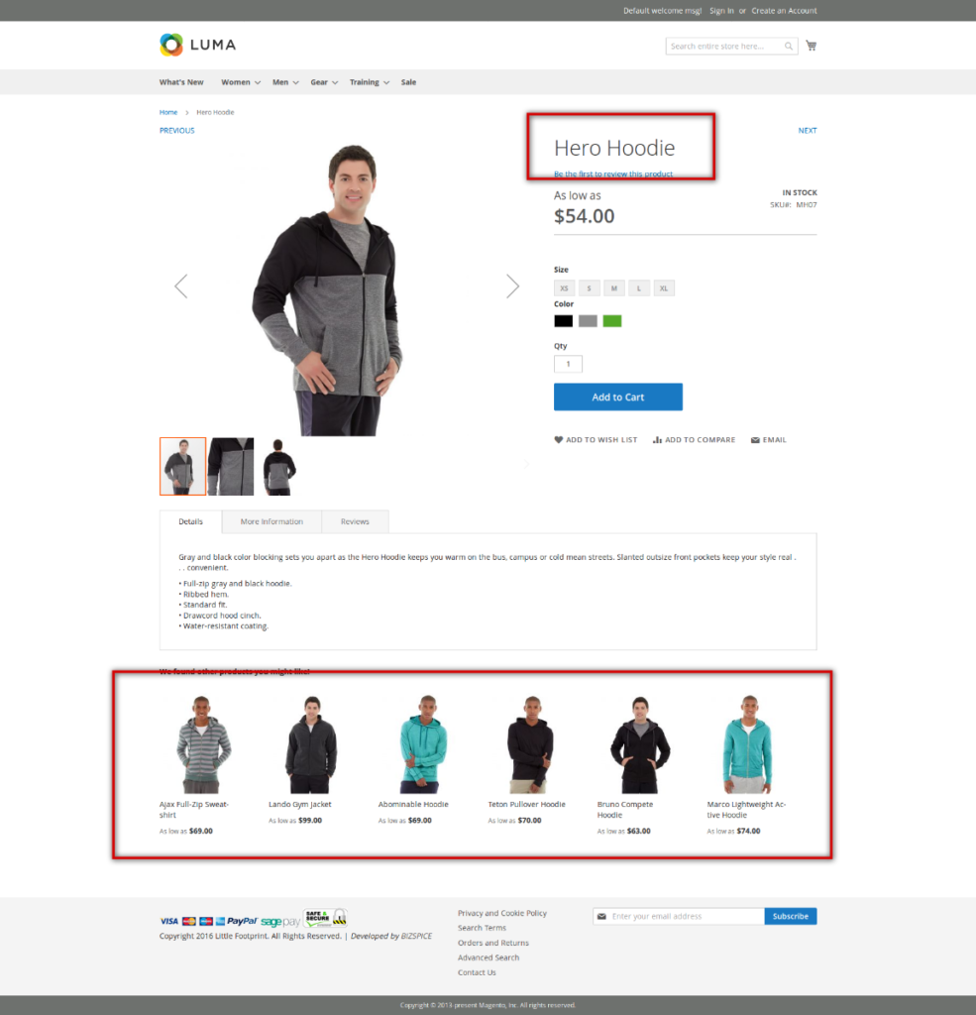
Task: Add to Wish List heart icon
Action: point(559,439)
